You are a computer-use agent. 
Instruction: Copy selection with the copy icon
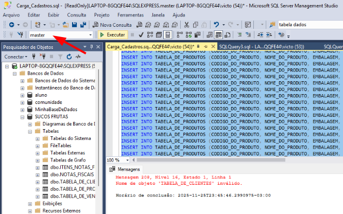(x=195, y=25)
